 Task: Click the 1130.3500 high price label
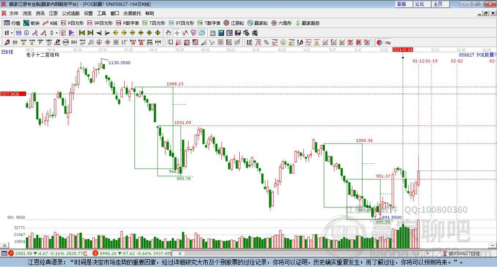point(119,63)
